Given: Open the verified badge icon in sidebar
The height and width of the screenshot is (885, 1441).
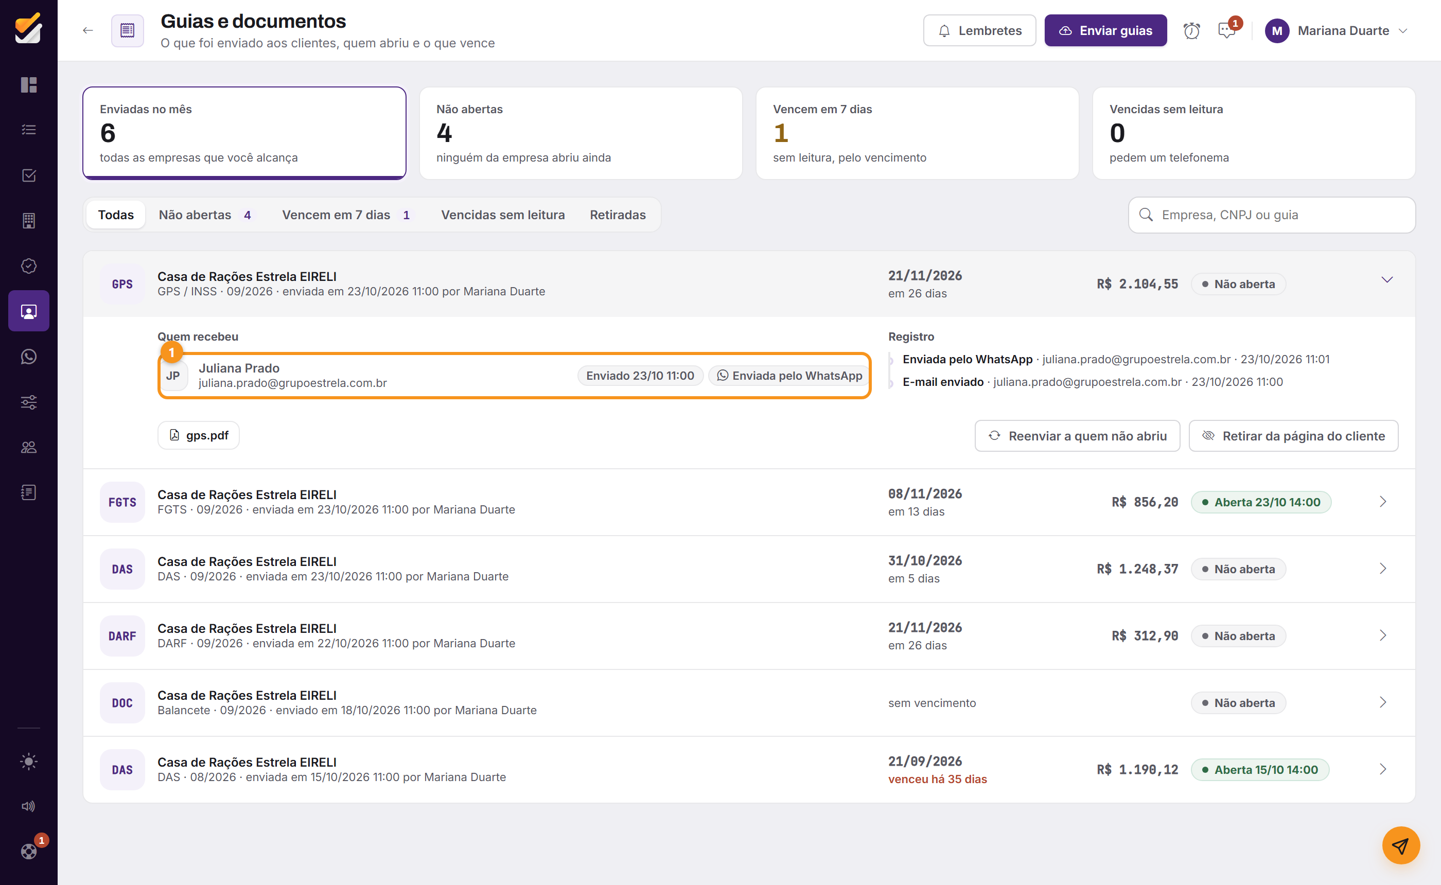Looking at the screenshot, I should [x=29, y=267].
